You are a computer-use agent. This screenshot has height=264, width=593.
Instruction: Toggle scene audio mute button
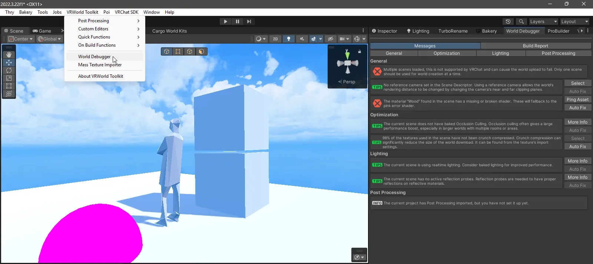pyautogui.click(x=302, y=39)
